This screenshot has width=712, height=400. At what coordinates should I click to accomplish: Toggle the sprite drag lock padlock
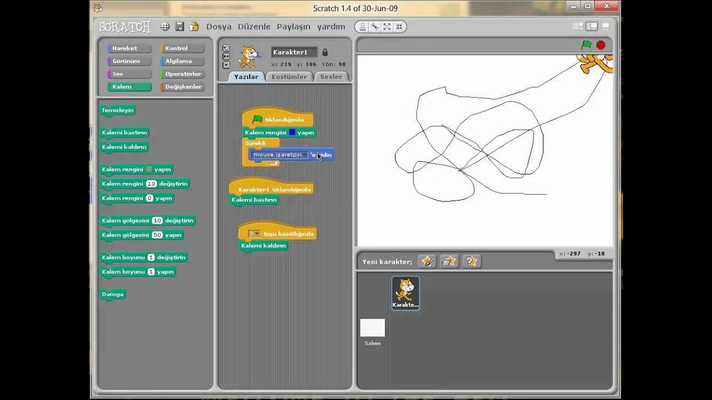pyautogui.click(x=325, y=52)
